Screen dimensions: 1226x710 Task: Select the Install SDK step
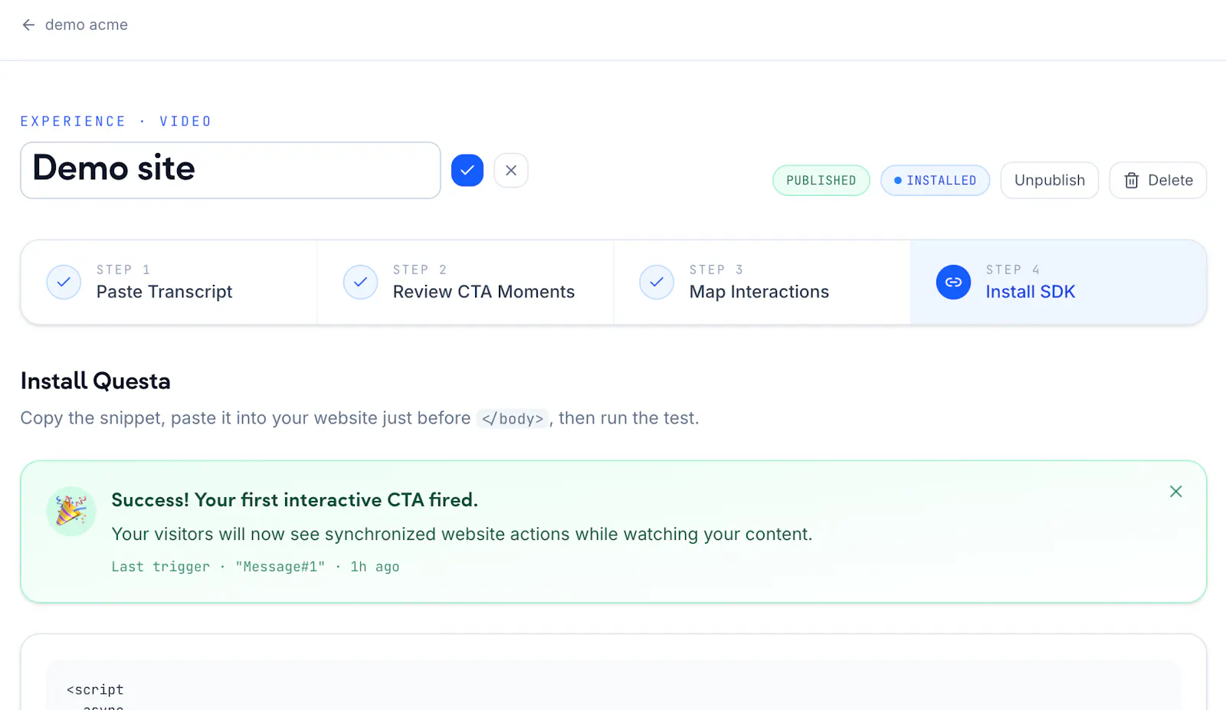[1058, 282]
